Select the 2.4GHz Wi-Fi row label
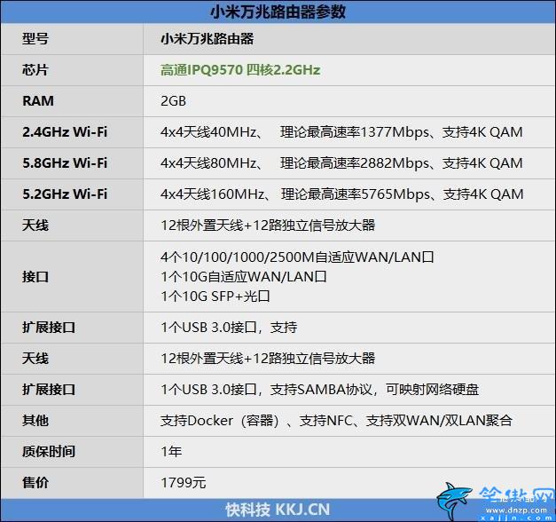This screenshot has height=522, width=556. pos(65,132)
